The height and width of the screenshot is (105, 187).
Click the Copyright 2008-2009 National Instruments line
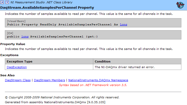(x=62, y=97)
